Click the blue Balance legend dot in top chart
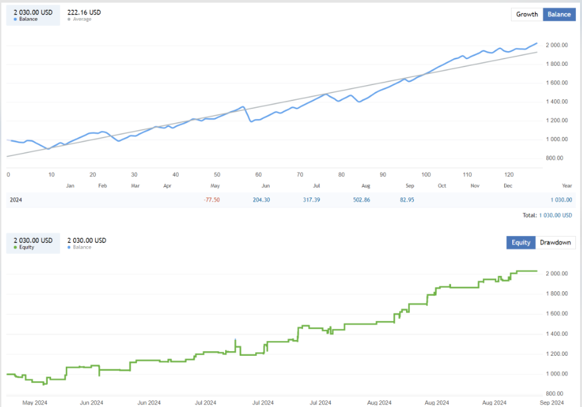The height and width of the screenshot is (407, 582). click(15, 19)
